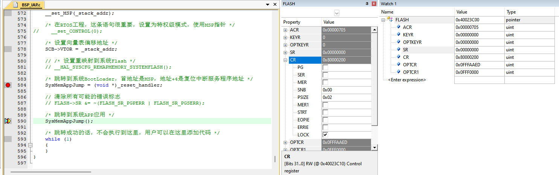The image size is (559, 175).
Task: Open the FLASH panel dropdown arrow
Action: [336, 13]
